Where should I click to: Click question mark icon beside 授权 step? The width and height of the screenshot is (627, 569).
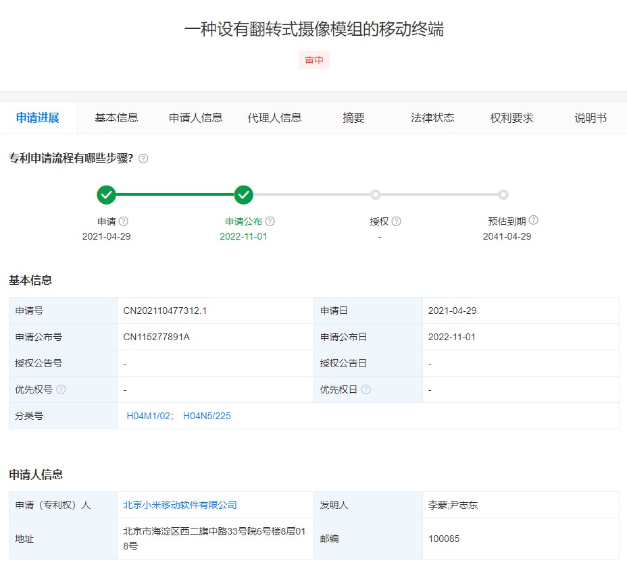tap(397, 221)
